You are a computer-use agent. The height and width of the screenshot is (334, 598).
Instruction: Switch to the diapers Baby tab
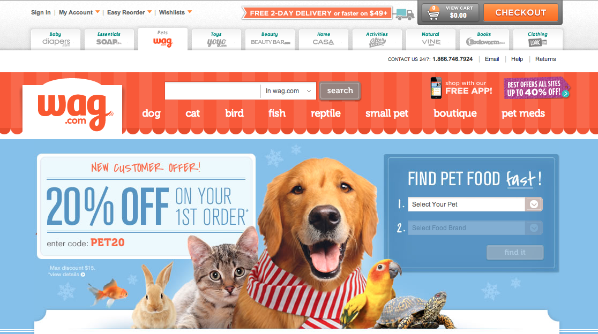(56, 39)
